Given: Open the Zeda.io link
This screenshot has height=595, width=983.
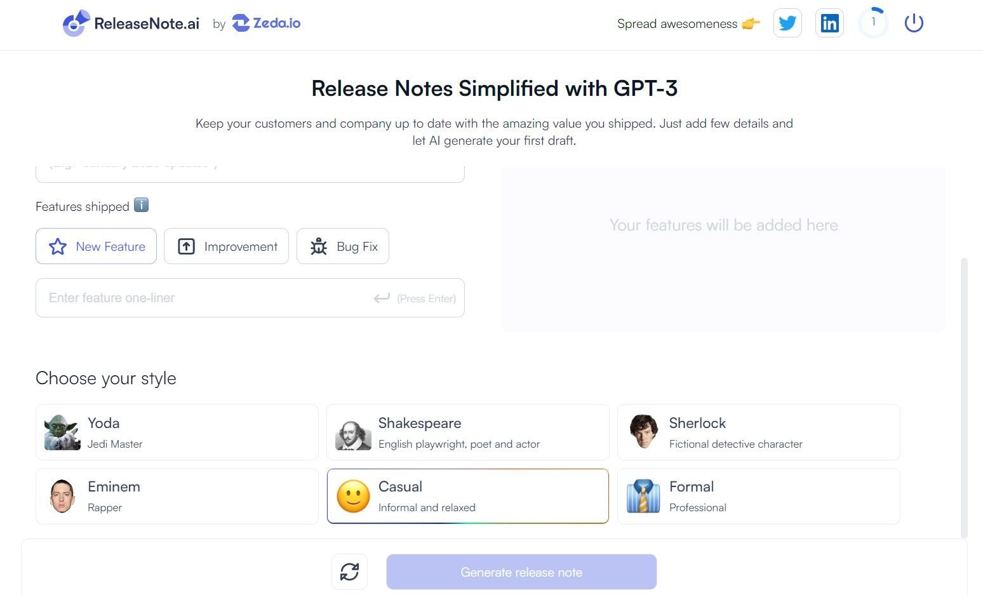Looking at the screenshot, I should [266, 23].
